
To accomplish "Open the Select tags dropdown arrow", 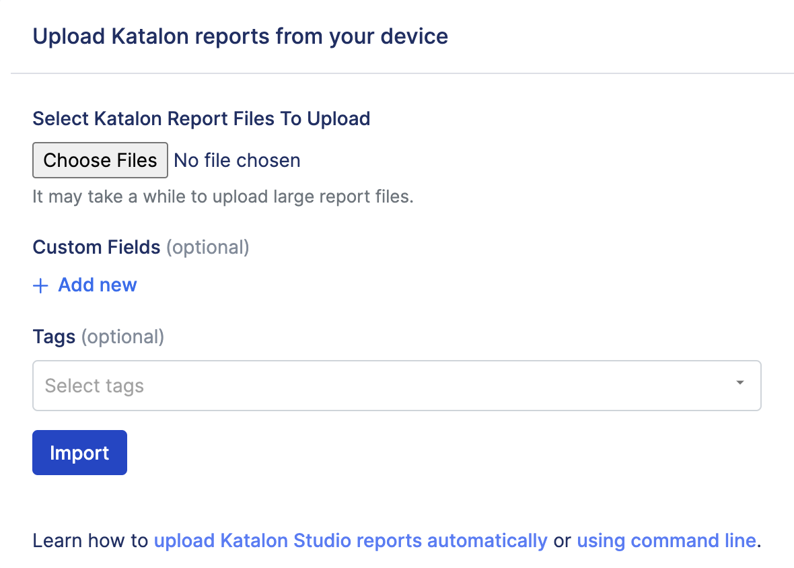I will point(739,383).
